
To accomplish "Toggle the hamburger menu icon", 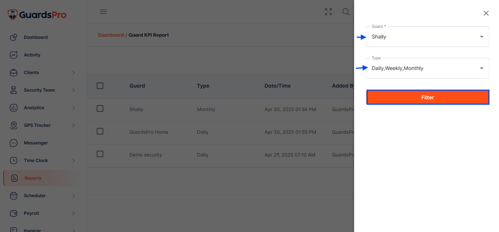I will [103, 12].
